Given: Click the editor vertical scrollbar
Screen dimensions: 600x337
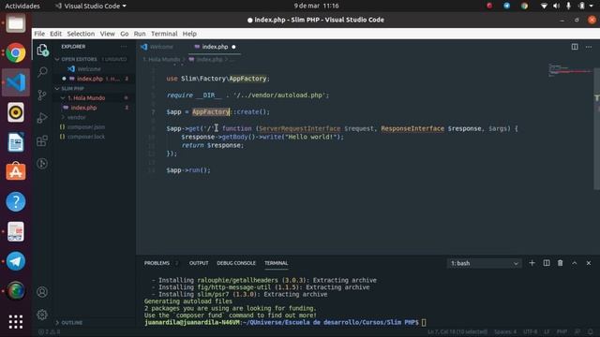Looking at the screenshot, I should tap(596, 128).
